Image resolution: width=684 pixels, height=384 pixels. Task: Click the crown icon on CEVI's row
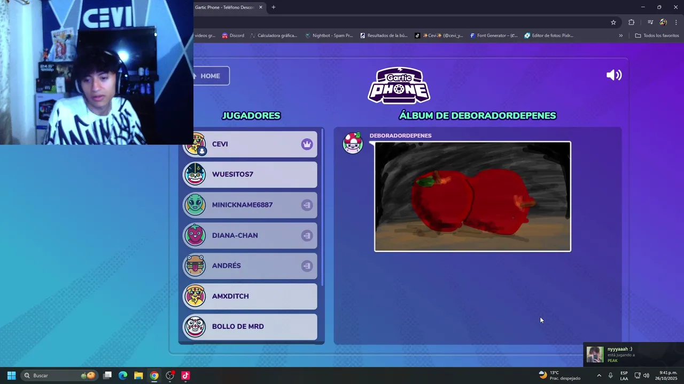(x=307, y=144)
